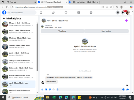
Task: Open Sticky Notes from taskbar
Action: coord(80,97)
